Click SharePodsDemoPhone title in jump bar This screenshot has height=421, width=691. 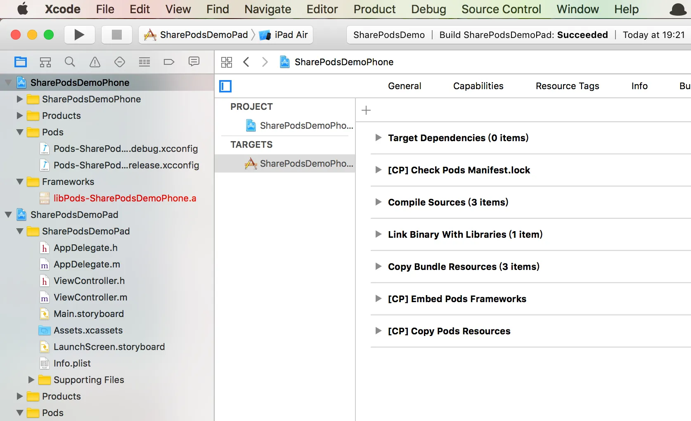[x=344, y=62]
